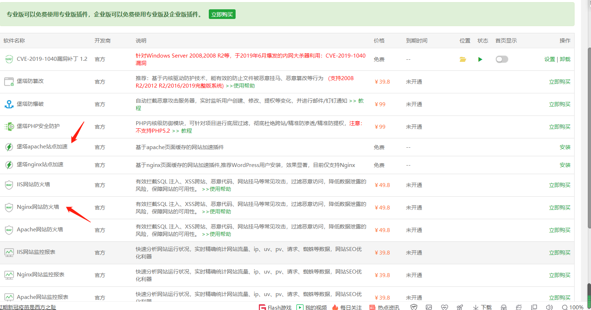The image size is (591, 310).
Task: Click the 100% zoom level in status bar
Action: coord(572,307)
